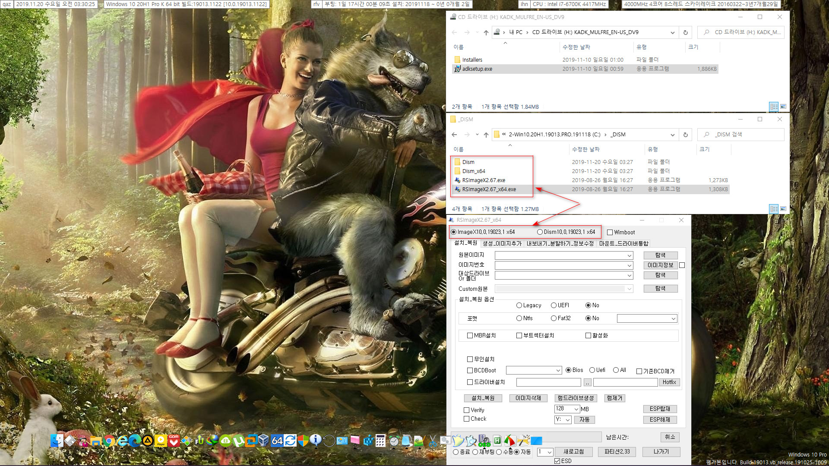Image resolution: width=829 pixels, height=466 pixels.
Task: Click the Hotfix button
Action: click(669, 382)
